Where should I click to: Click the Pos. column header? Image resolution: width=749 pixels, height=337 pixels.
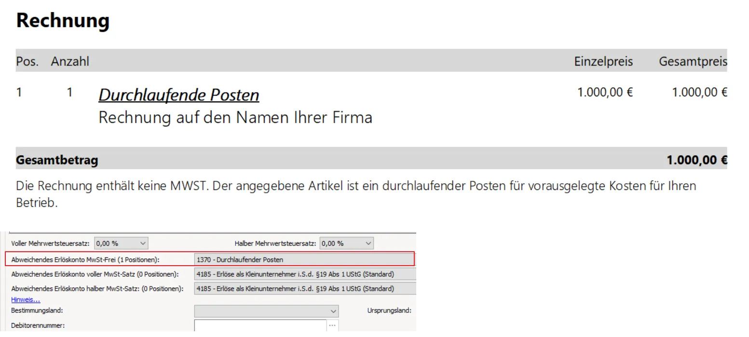coord(27,62)
